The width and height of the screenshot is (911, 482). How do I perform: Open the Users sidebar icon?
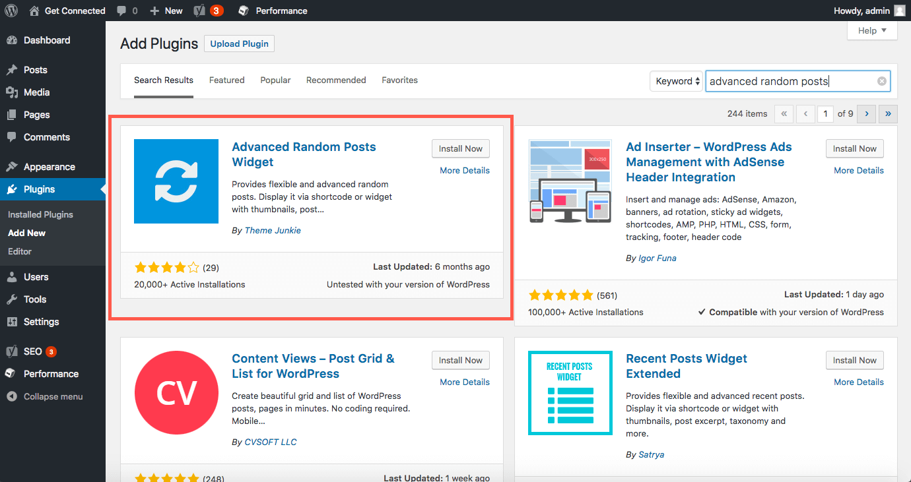(12, 277)
